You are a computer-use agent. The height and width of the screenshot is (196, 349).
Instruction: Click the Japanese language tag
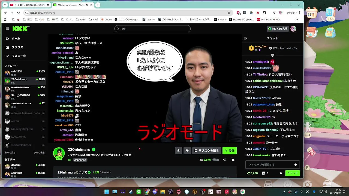click(x=80, y=160)
